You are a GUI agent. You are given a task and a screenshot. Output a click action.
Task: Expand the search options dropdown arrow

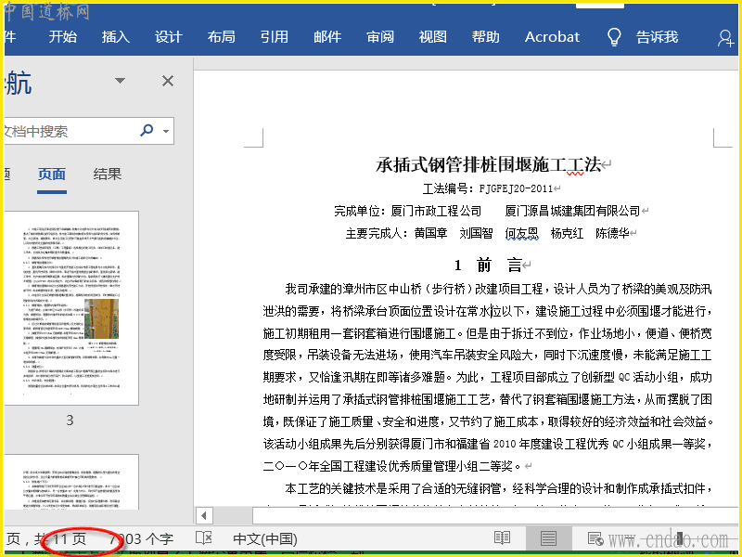click(167, 132)
